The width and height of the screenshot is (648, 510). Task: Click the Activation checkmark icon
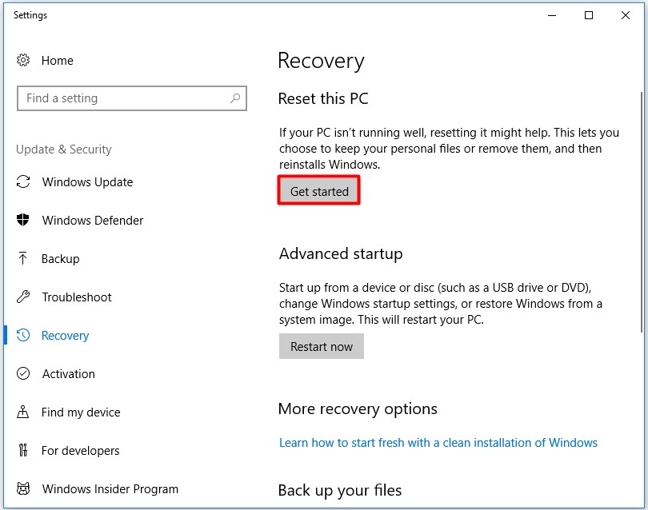[22, 374]
